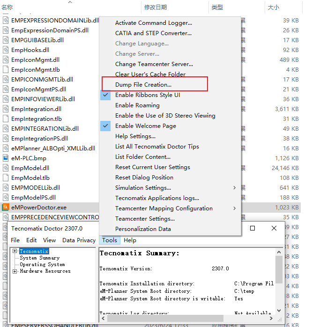Click EmpModel.tlb file icon
Image resolution: width=334 pixels, height=327 pixels.
point(6,178)
